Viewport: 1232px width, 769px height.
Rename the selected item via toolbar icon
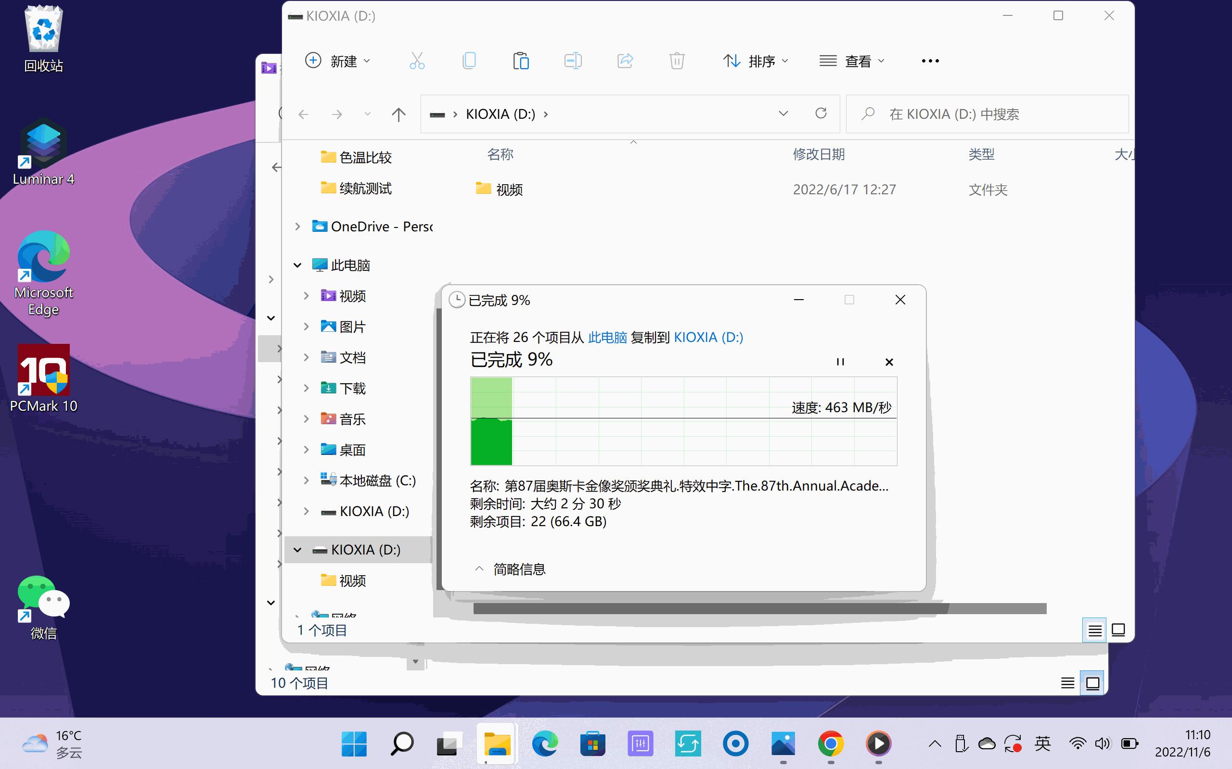573,61
